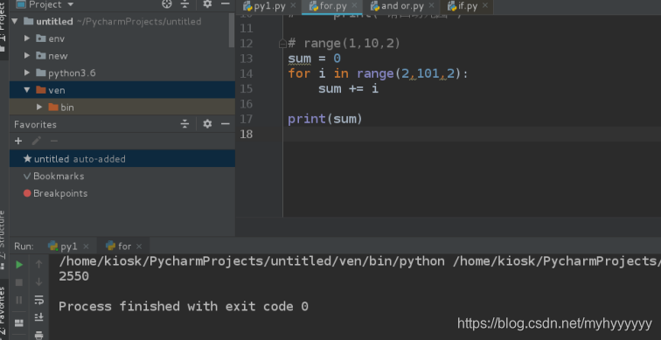Close the if.py editor tab
The image size is (661, 340).
click(x=485, y=5)
